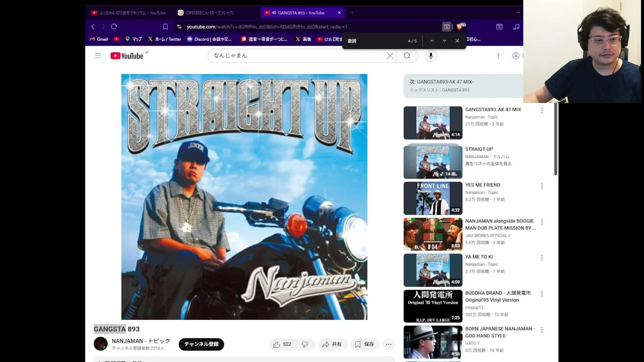The height and width of the screenshot is (362, 644).
Task: Open Gmail bookmark
Action: tap(99, 39)
